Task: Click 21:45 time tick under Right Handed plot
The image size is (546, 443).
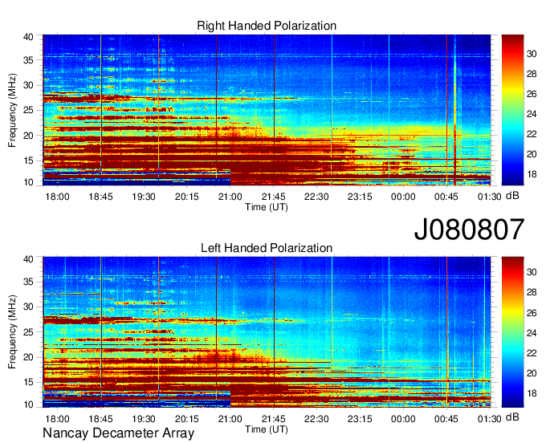Action: [273, 197]
